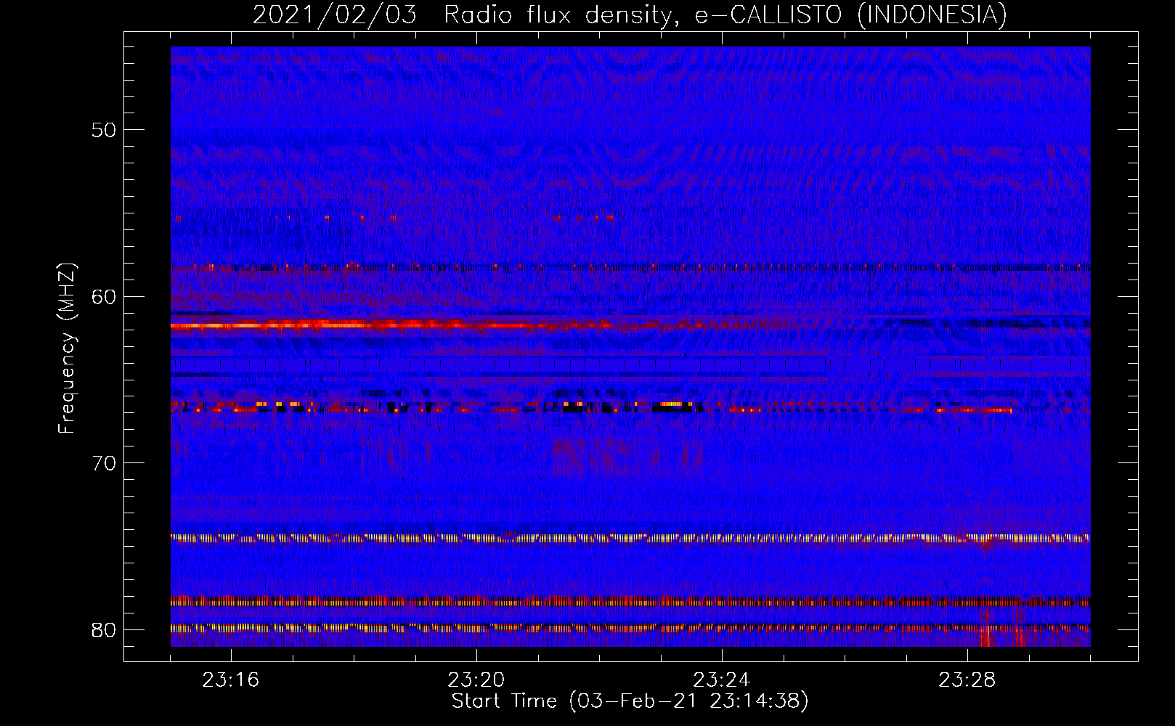Click the 50 MHz frequency tick label
The height and width of the screenshot is (726, 1175).
[x=104, y=130]
